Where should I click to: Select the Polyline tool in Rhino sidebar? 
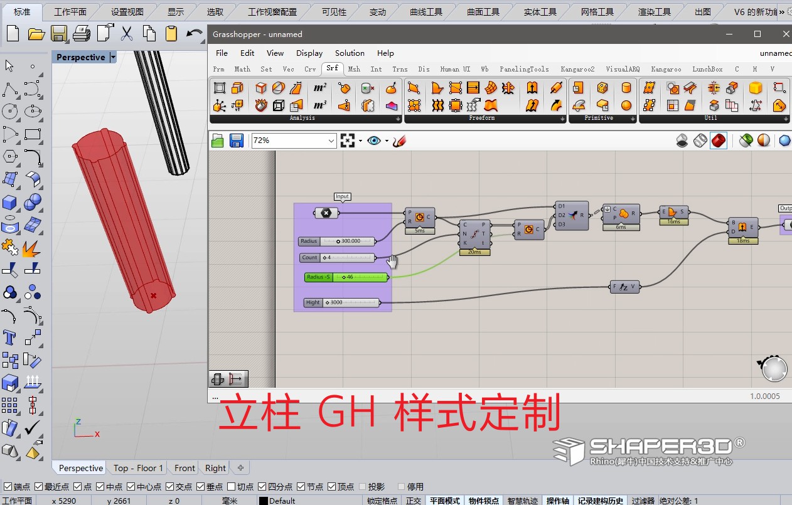(x=10, y=89)
